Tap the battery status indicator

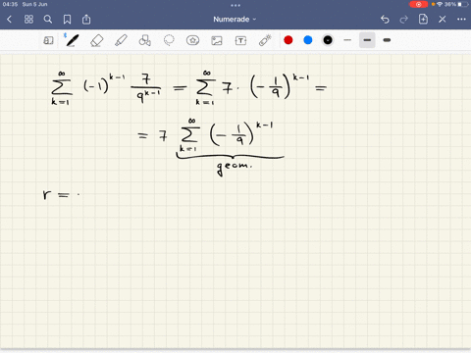pyautogui.click(x=463, y=4)
